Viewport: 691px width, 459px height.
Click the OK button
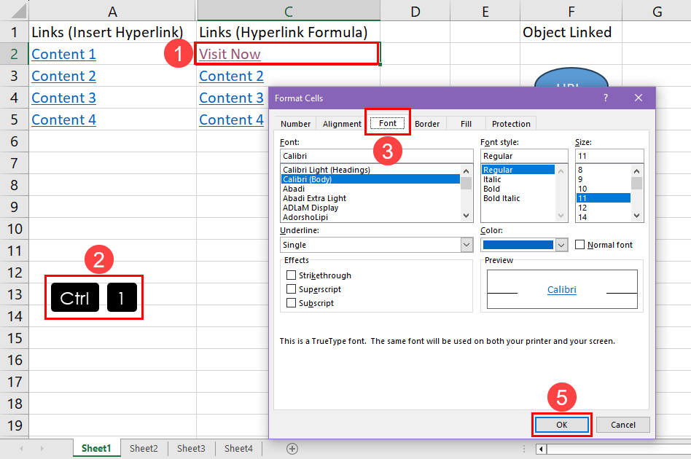(x=561, y=425)
